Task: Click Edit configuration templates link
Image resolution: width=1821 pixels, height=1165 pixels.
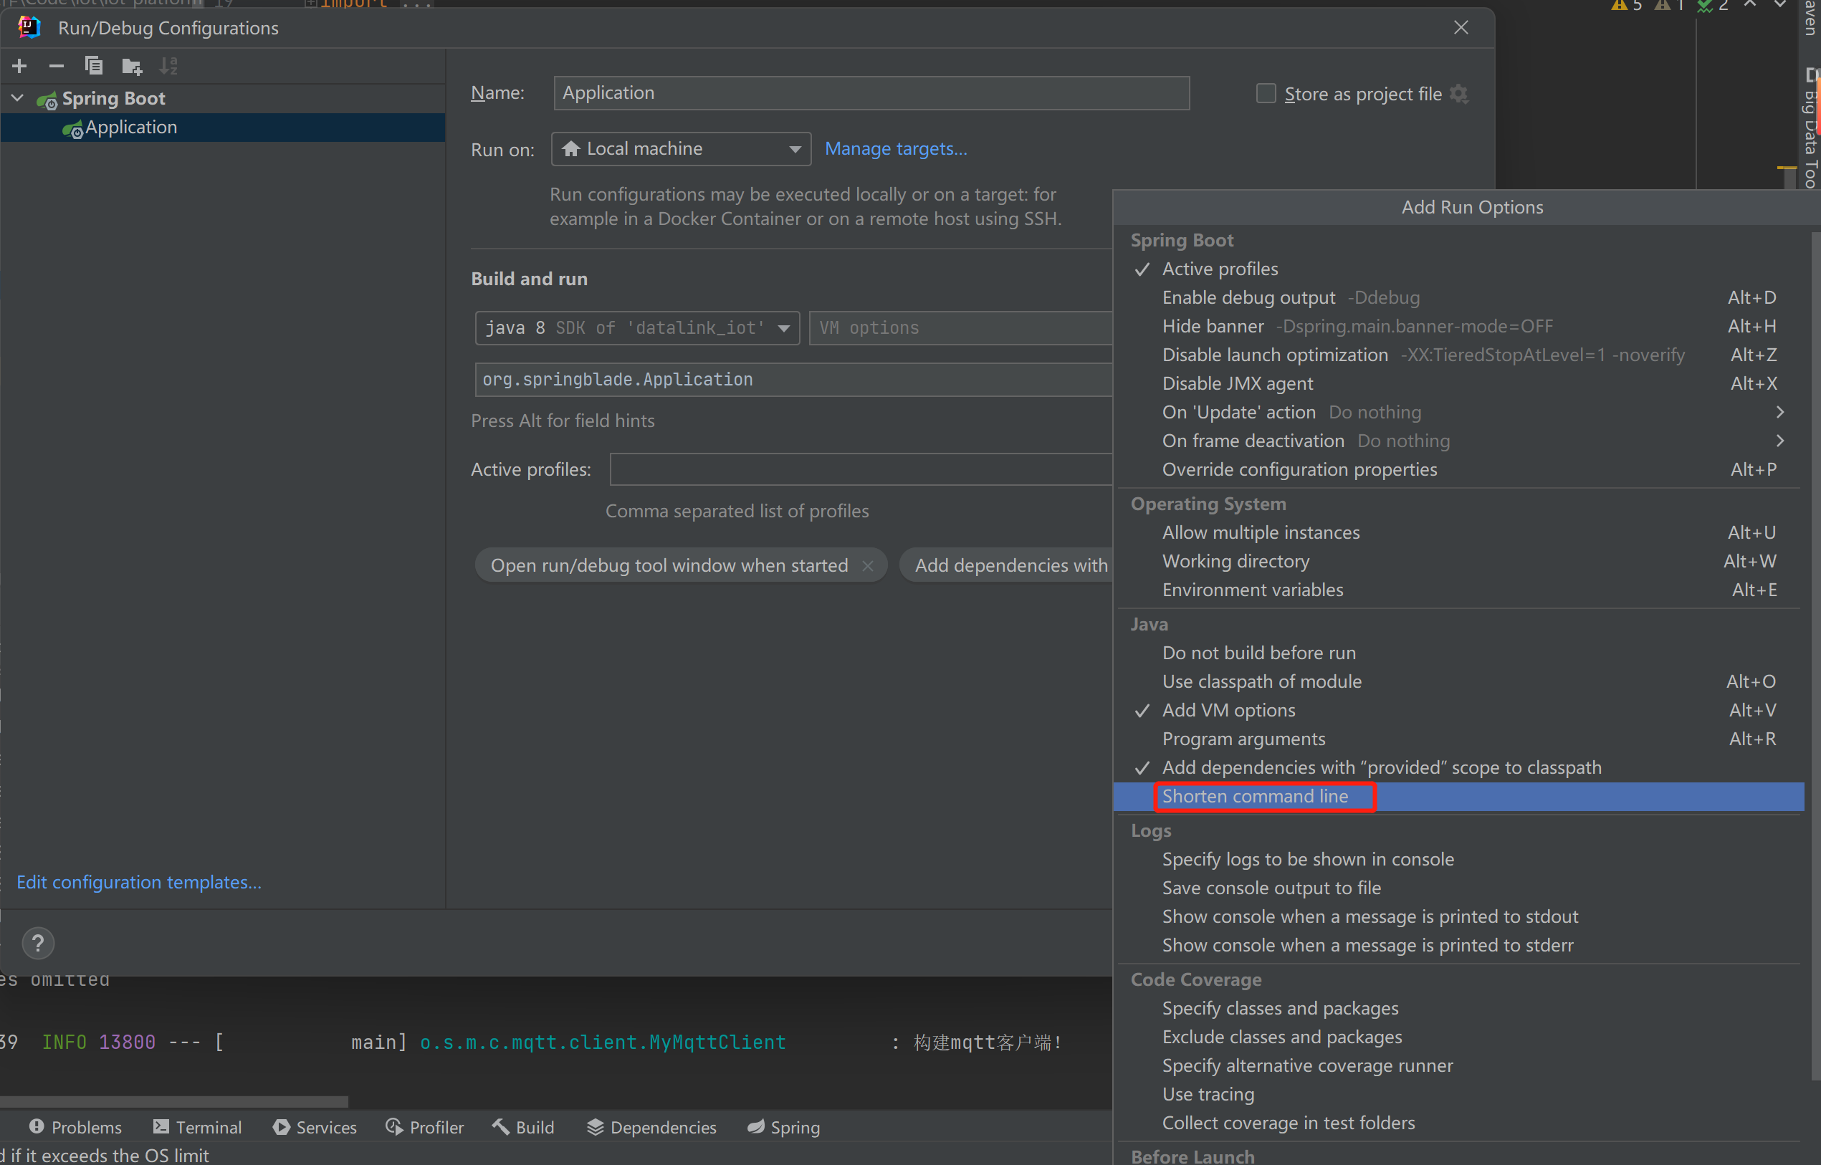Action: click(139, 882)
